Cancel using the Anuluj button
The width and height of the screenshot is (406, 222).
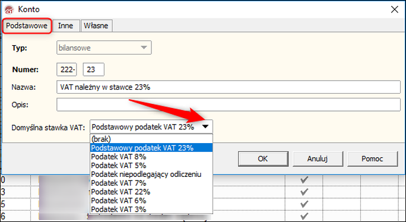coord(318,159)
